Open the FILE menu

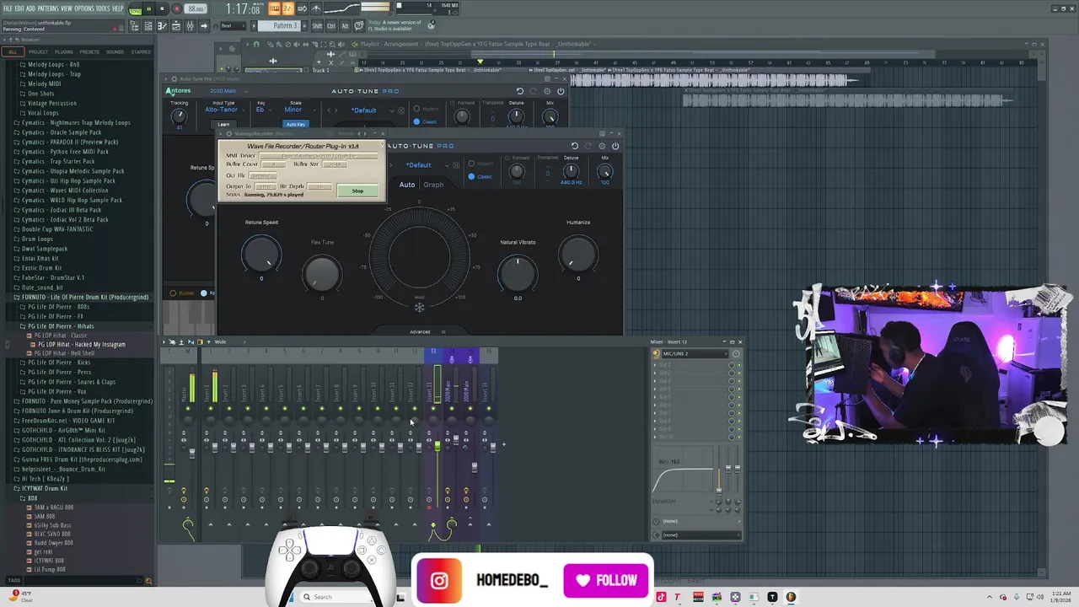pos(8,8)
